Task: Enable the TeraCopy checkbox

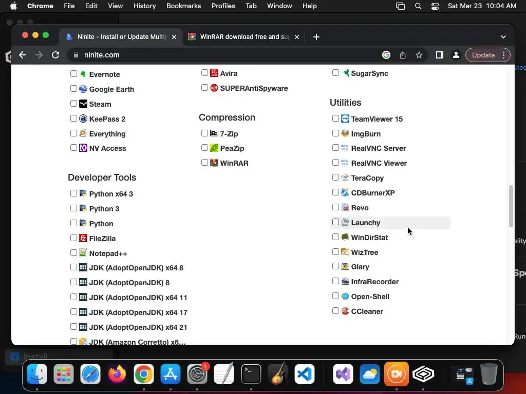Action: coord(335,177)
